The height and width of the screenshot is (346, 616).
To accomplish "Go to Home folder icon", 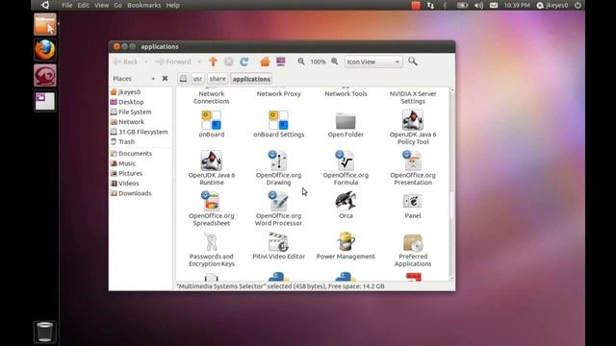I will click(x=266, y=62).
